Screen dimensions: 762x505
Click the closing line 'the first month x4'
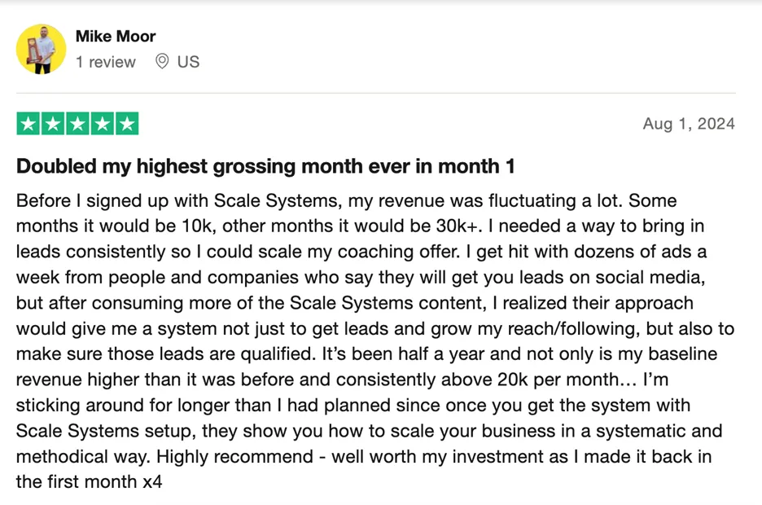coord(89,481)
